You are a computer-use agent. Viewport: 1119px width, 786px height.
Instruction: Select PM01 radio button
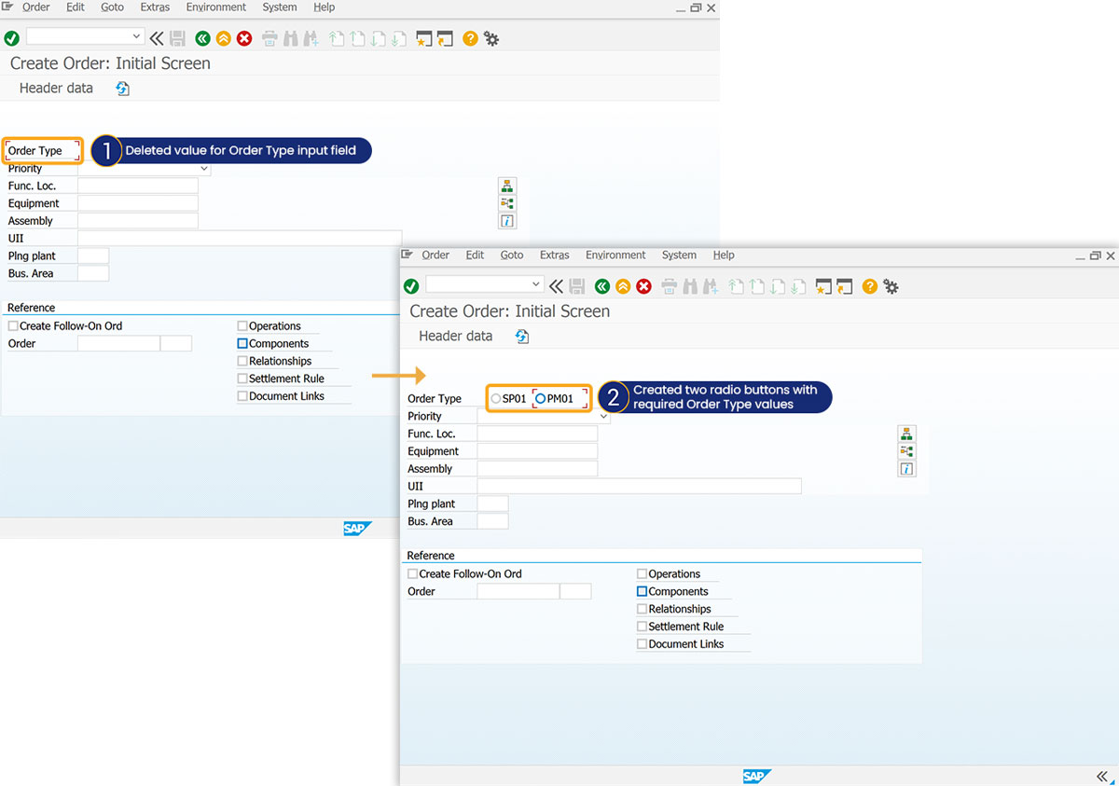coord(541,399)
